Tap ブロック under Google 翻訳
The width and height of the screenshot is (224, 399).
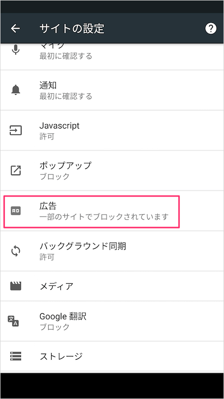[55, 327]
